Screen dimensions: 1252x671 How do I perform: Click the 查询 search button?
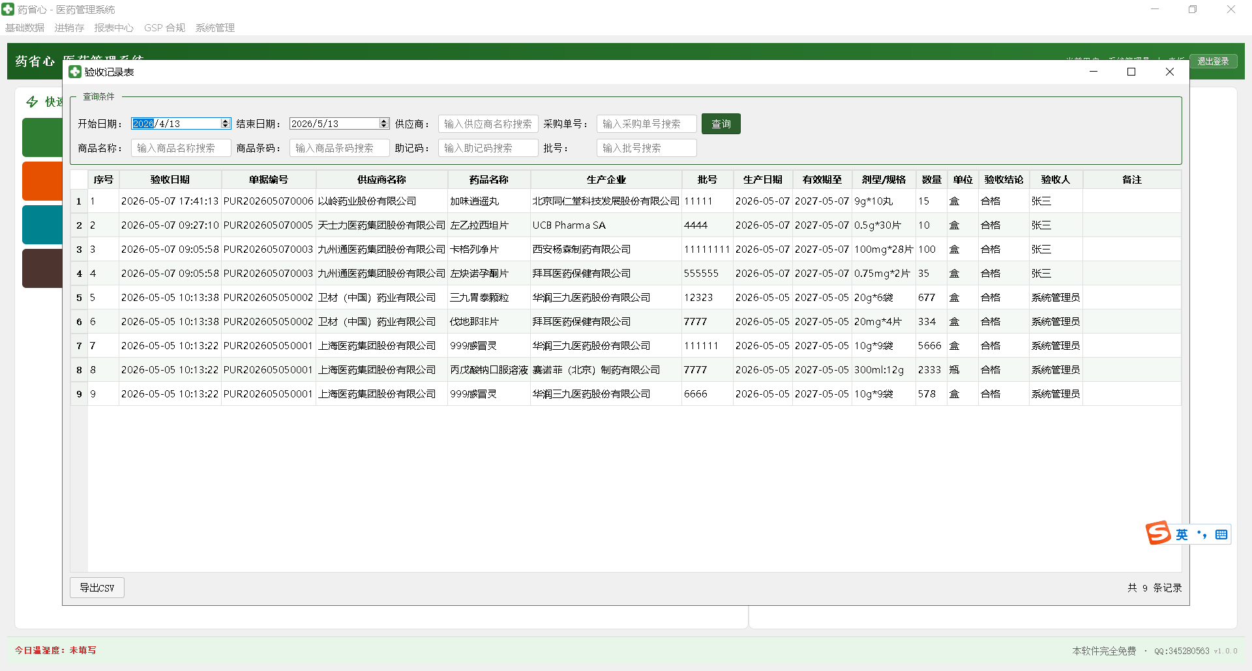tap(721, 124)
